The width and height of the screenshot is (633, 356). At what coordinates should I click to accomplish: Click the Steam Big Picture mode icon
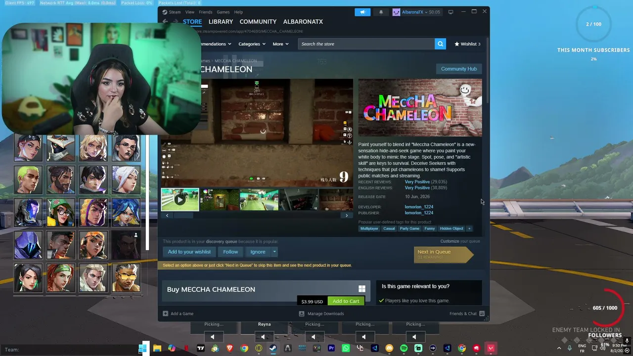tap(451, 12)
